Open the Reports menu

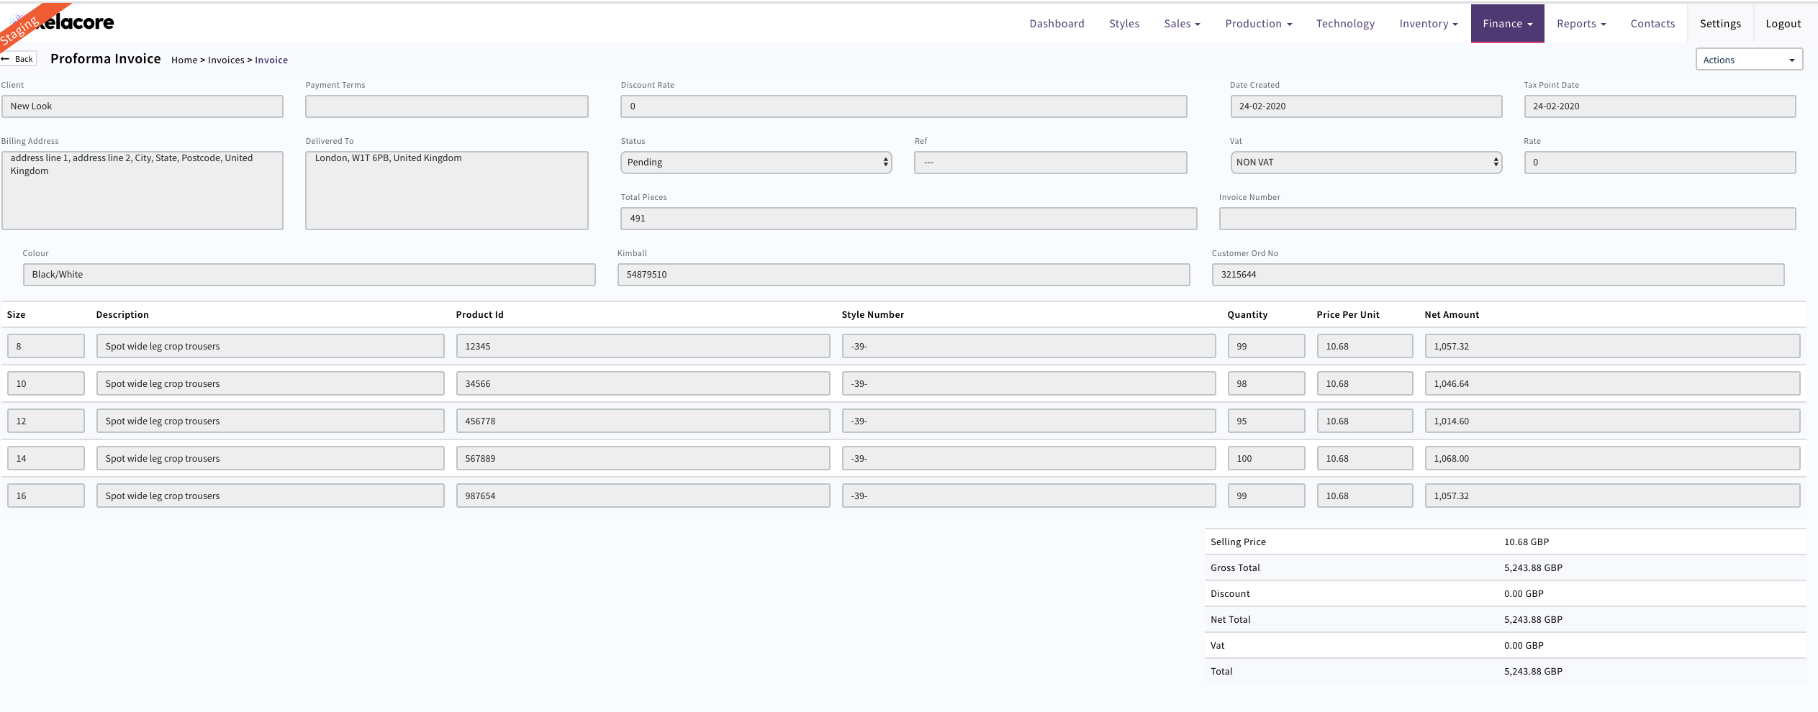point(1580,24)
